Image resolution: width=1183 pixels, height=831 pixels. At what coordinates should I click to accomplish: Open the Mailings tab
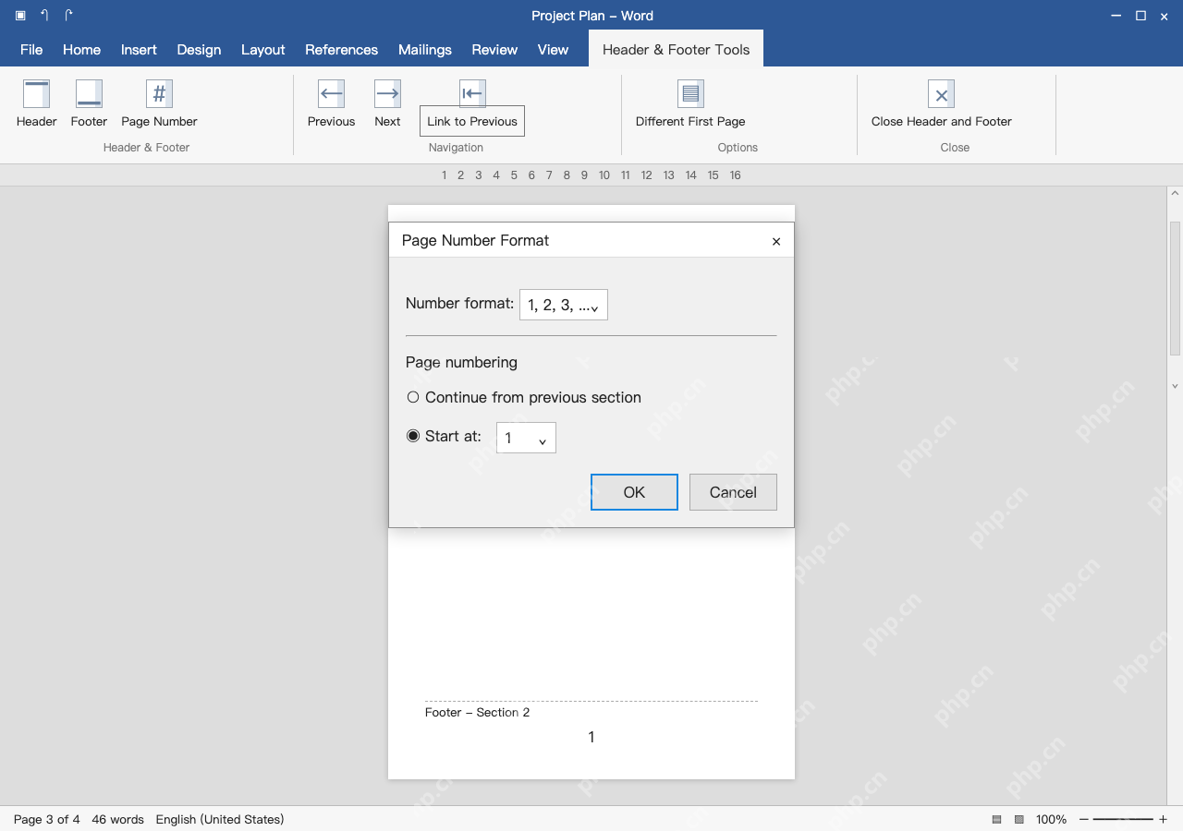coord(425,50)
